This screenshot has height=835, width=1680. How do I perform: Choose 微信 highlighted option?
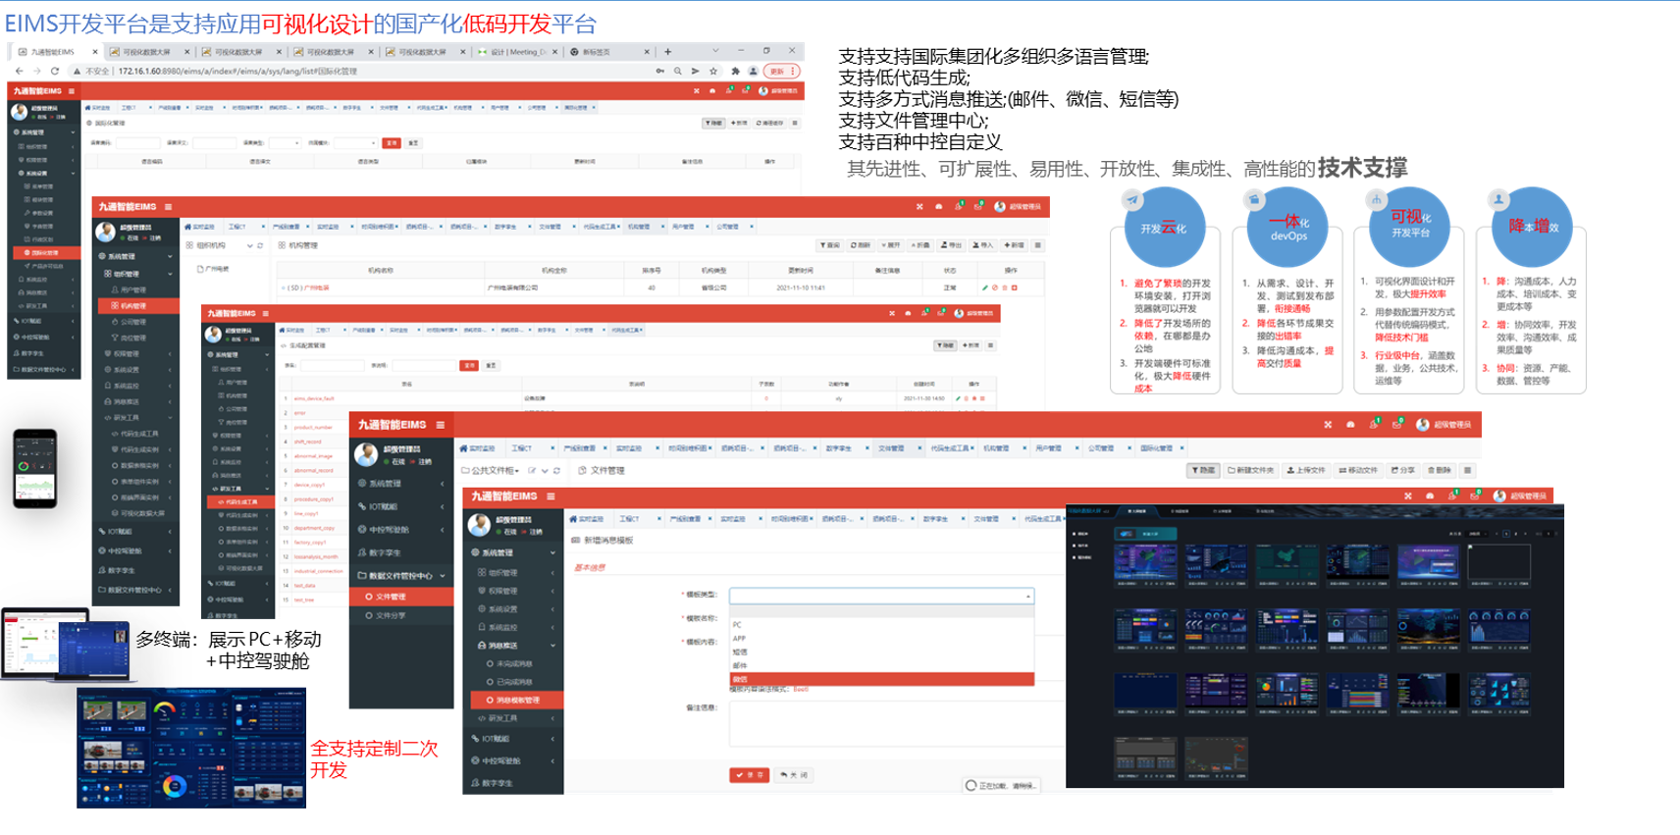pyautogui.click(x=881, y=679)
